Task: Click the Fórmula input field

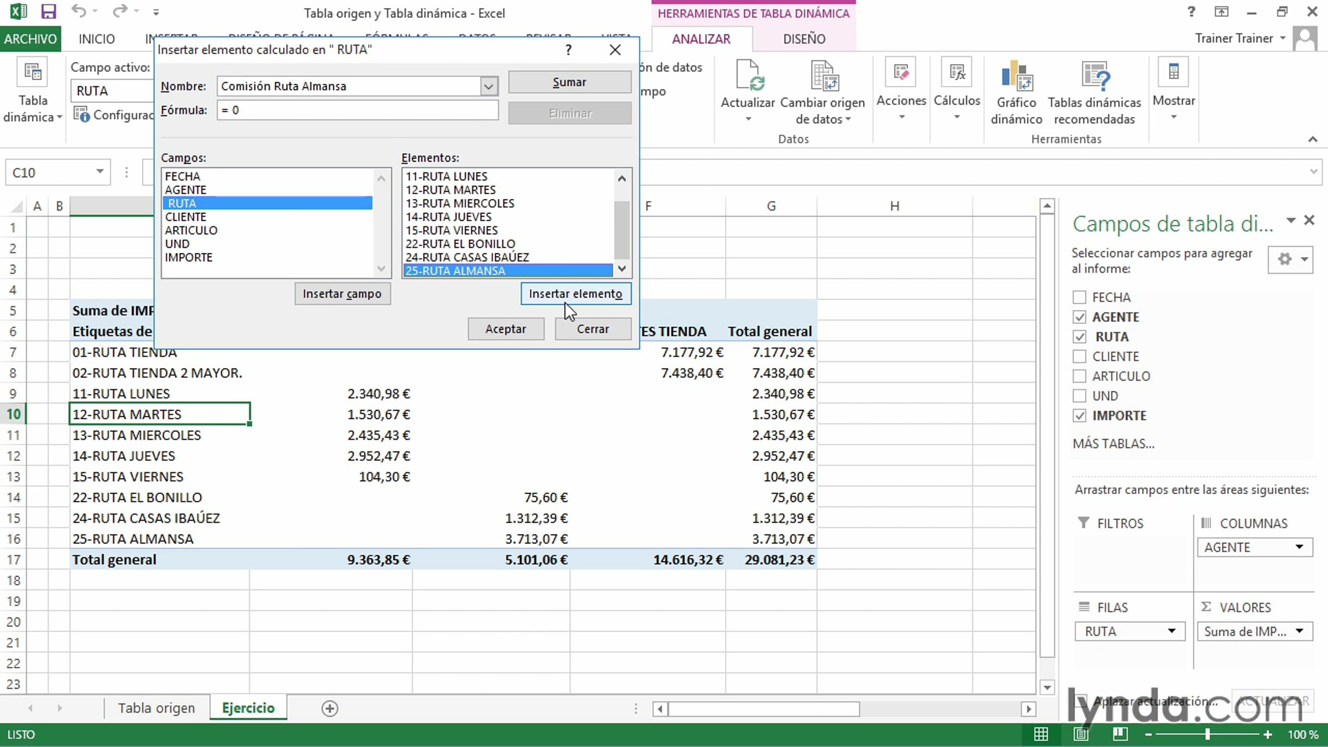Action: point(357,110)
